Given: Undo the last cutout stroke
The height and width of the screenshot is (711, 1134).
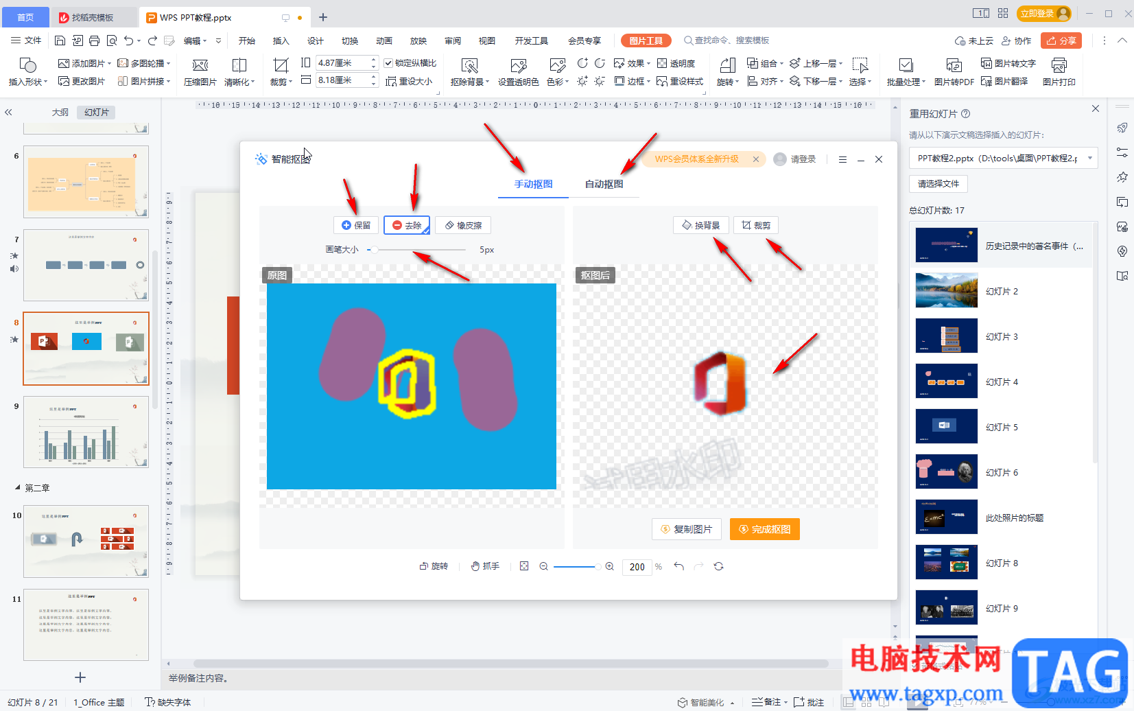Looking at the screenshot, I should click(x=678, y=566).
